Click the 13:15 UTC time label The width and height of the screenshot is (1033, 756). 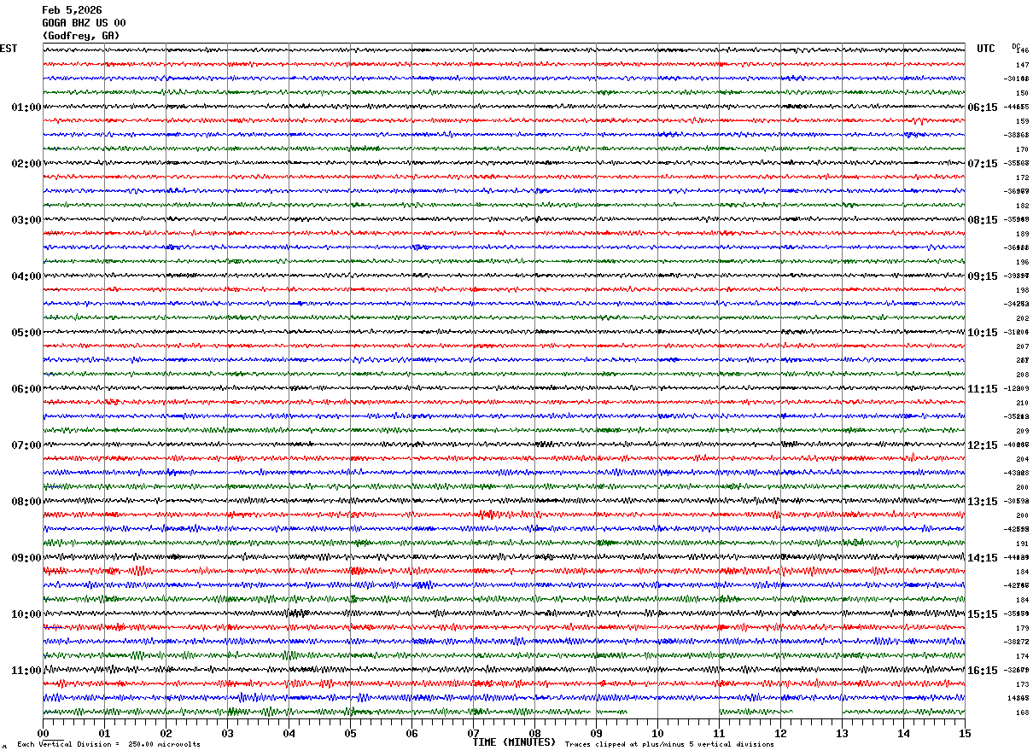pos(983,502)
